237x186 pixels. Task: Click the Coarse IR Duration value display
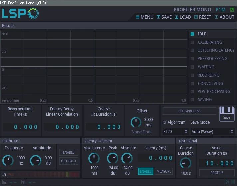(x=104, y=127)
